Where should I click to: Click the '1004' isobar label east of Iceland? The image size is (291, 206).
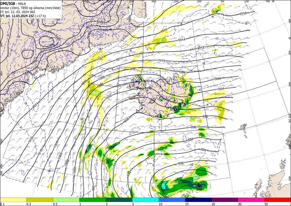(221, 89)
